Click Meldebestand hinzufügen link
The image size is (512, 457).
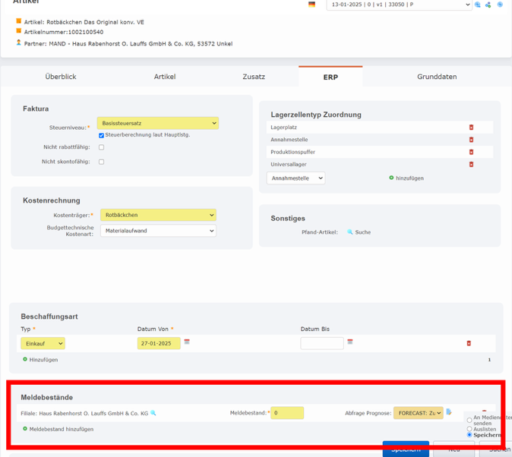coord(62,429)
